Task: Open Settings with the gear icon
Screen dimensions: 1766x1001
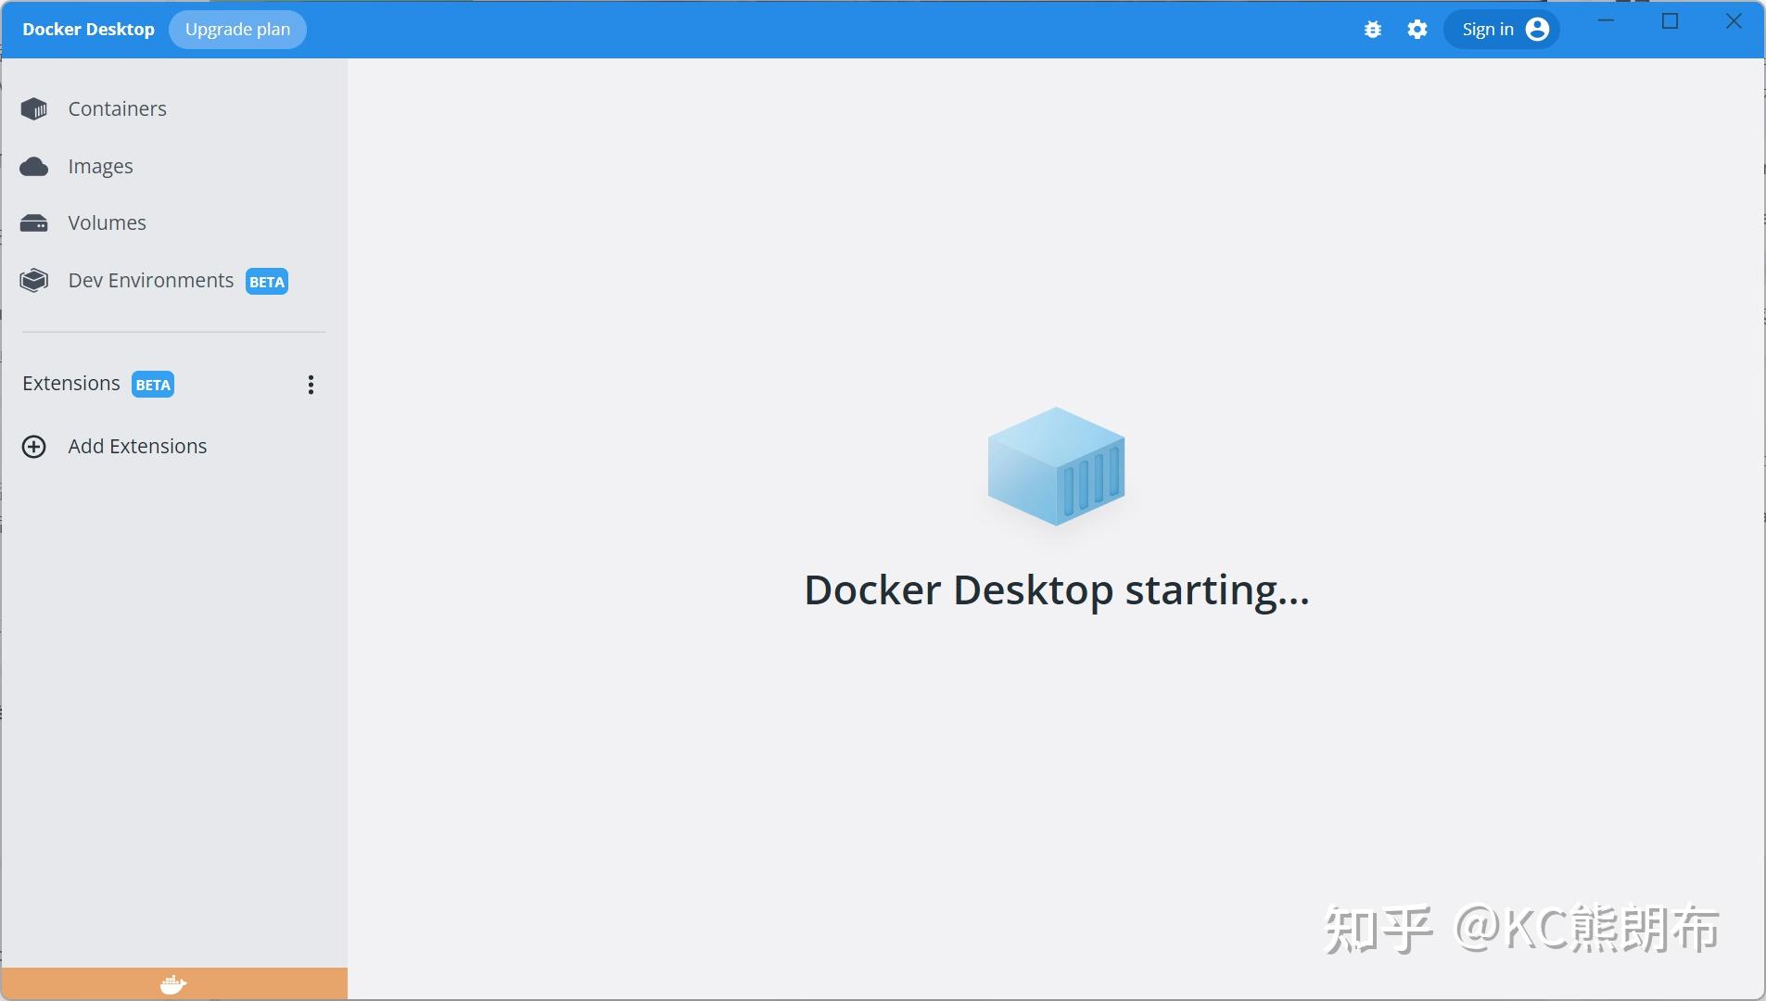Action: [x=1417, y=29]
